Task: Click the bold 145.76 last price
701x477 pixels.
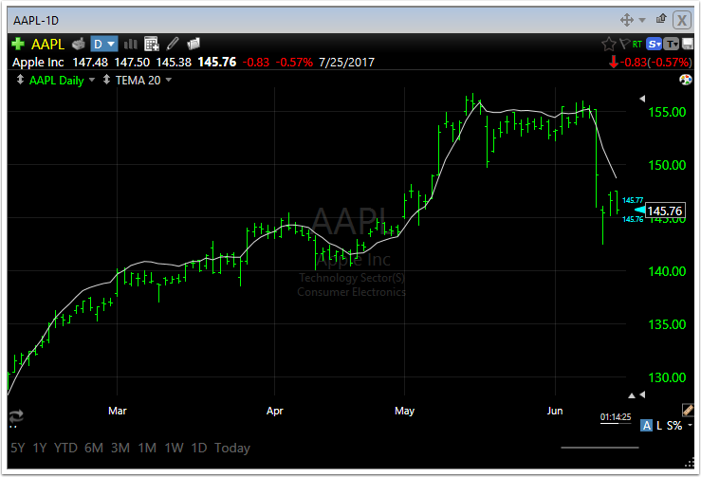Action: click(217, 62)
